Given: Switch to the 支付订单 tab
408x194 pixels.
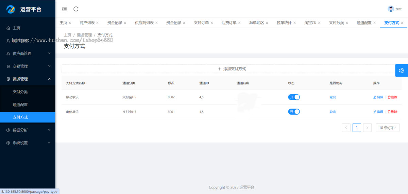Looking at the screenshot, I should coord(201,23).
